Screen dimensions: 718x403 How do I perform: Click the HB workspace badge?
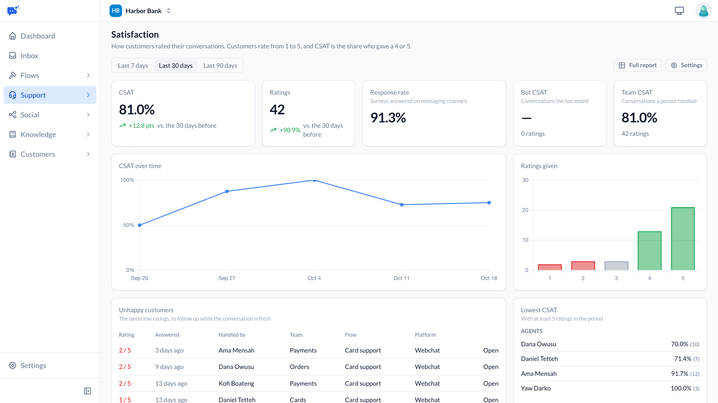click(x=116, y=11)
